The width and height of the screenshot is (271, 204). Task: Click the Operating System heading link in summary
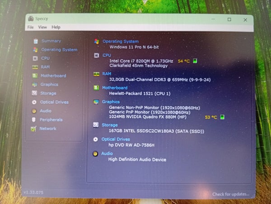coord(121,42)
